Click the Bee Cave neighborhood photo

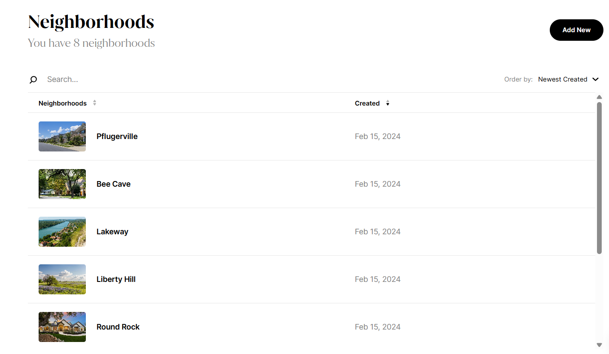click(62, 184)
